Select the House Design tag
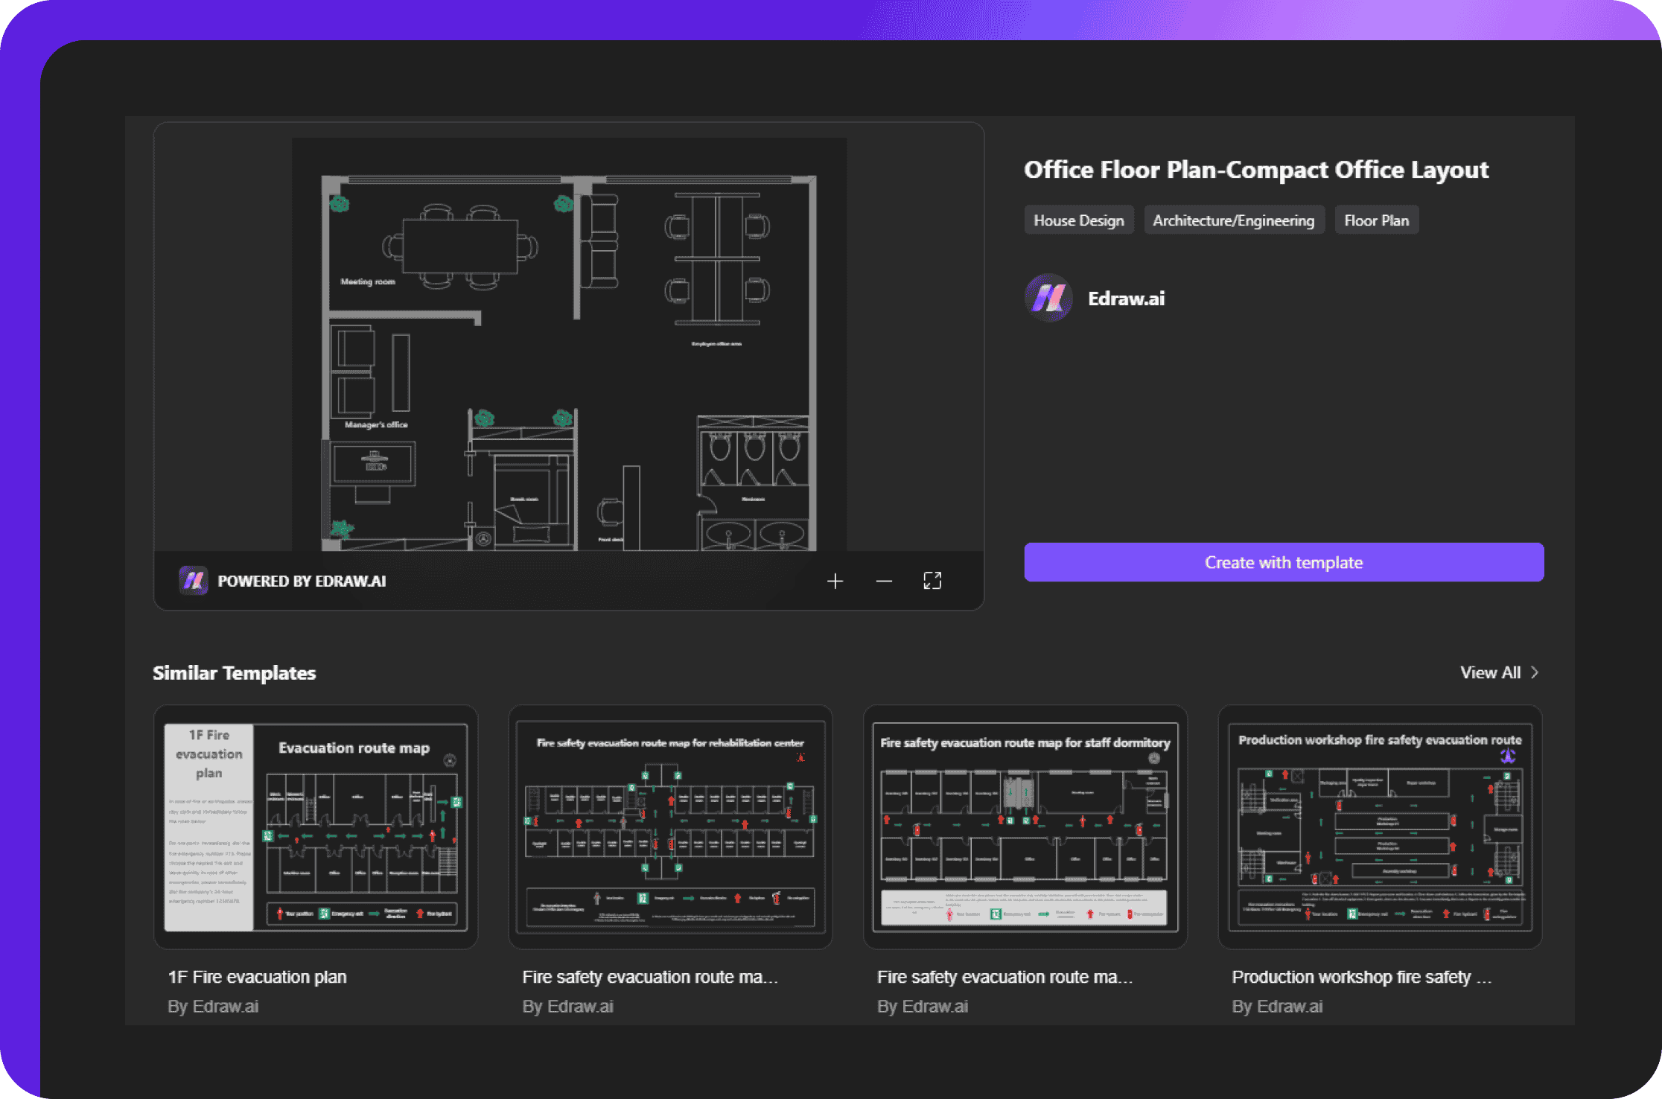The height and width of the screenshot is (1099, 1662). [1079, 220]
